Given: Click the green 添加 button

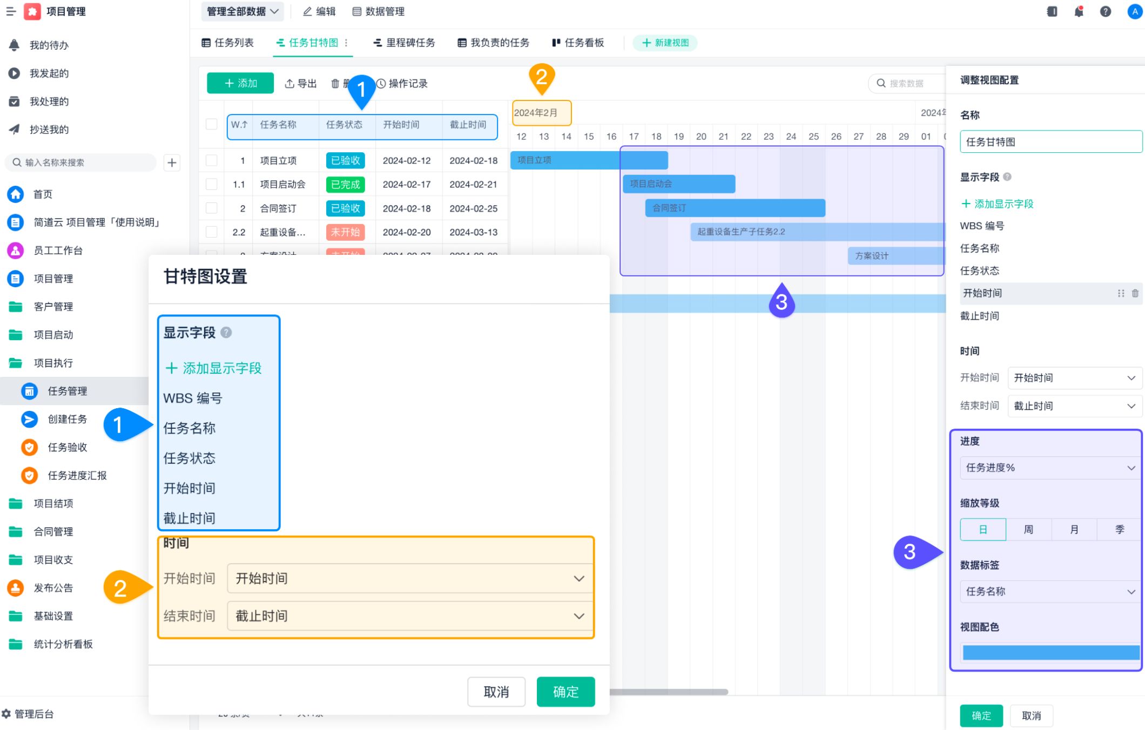Looking at the screenshot, I should tap(240, 83).
